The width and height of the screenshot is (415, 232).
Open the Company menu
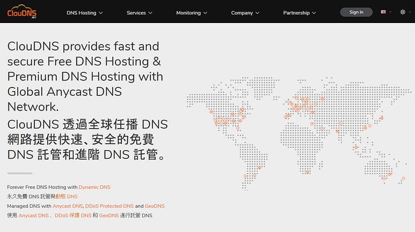click(x=242, y=13)
